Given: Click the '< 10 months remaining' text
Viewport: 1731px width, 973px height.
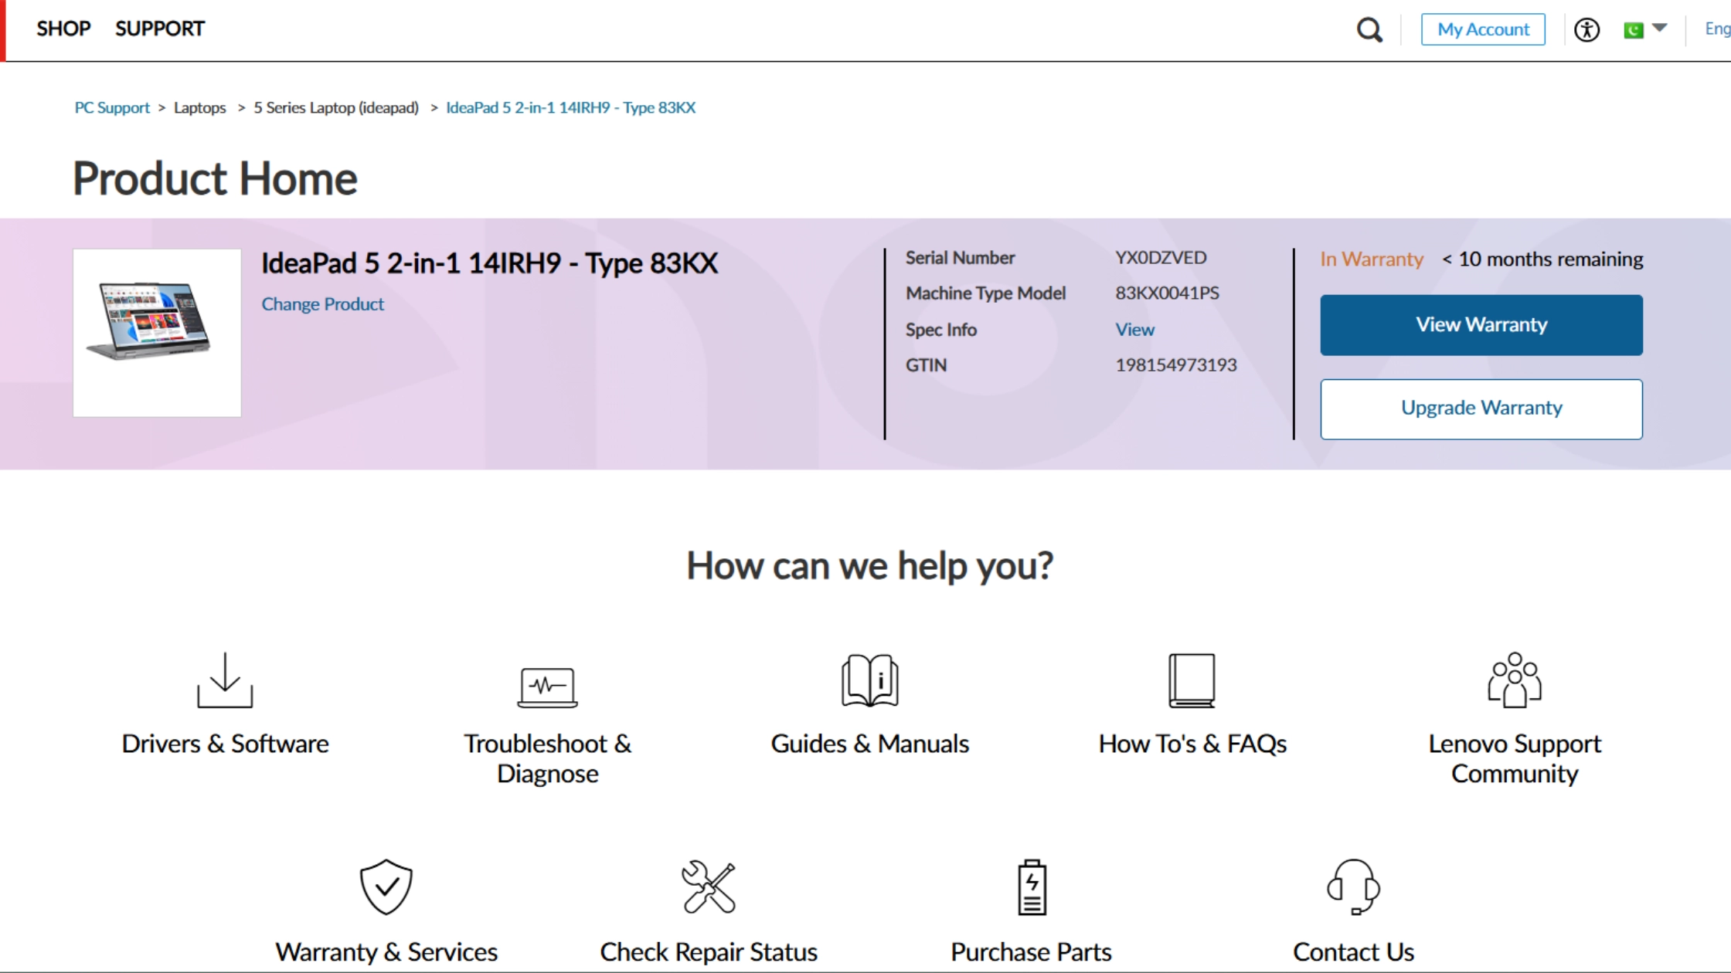Looking at the screenshot, I should click(x=1542, y=259).
